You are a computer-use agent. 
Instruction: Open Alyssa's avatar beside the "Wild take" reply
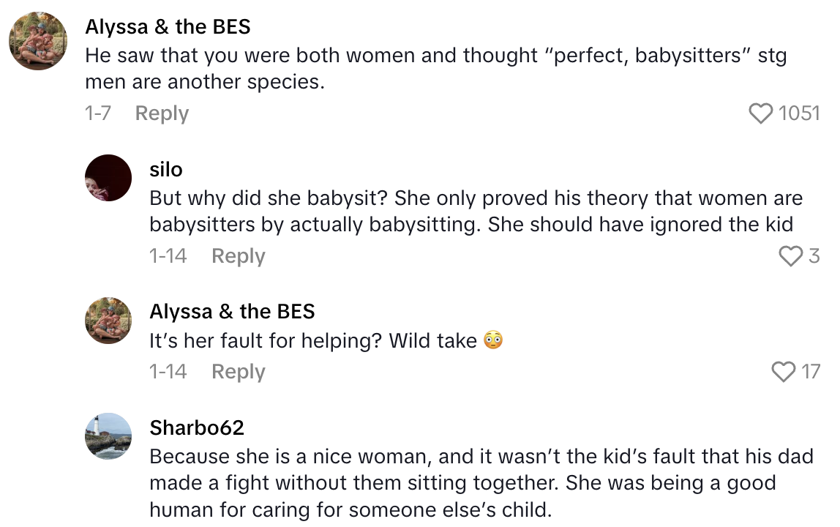click(108, 320)
